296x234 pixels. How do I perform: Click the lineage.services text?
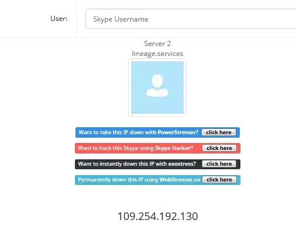[157, 54]
